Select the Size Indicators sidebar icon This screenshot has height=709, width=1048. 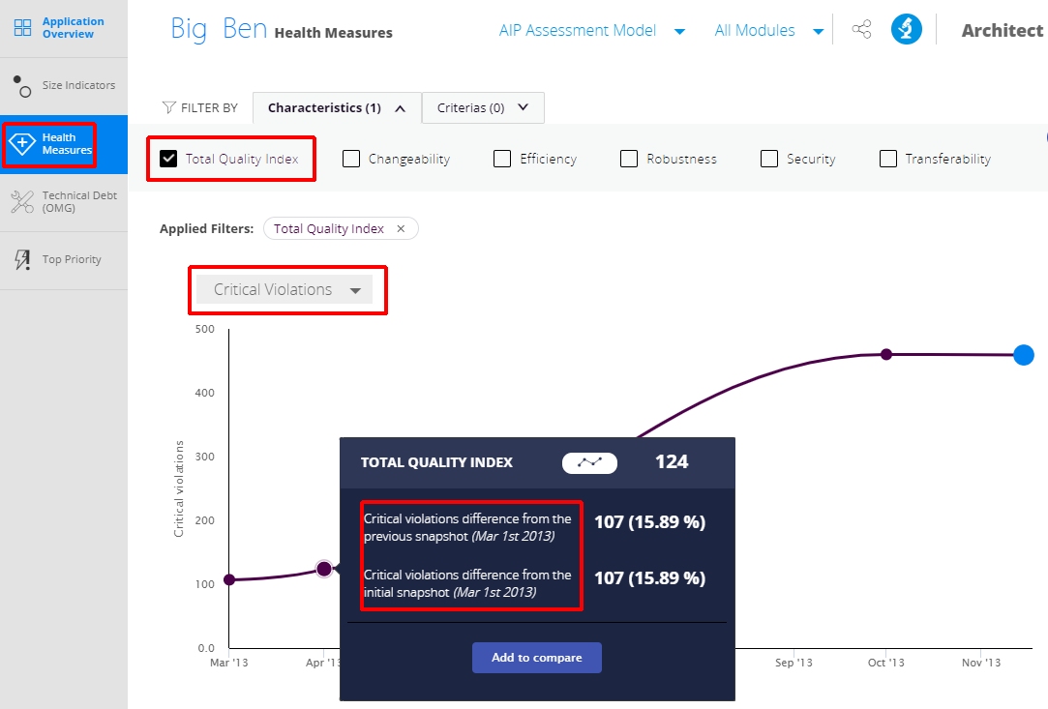(22, 86)
